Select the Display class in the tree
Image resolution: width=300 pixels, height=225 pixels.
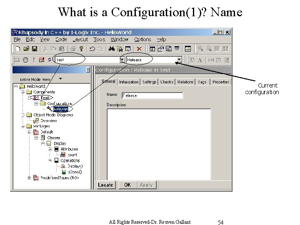coord(60,143)
